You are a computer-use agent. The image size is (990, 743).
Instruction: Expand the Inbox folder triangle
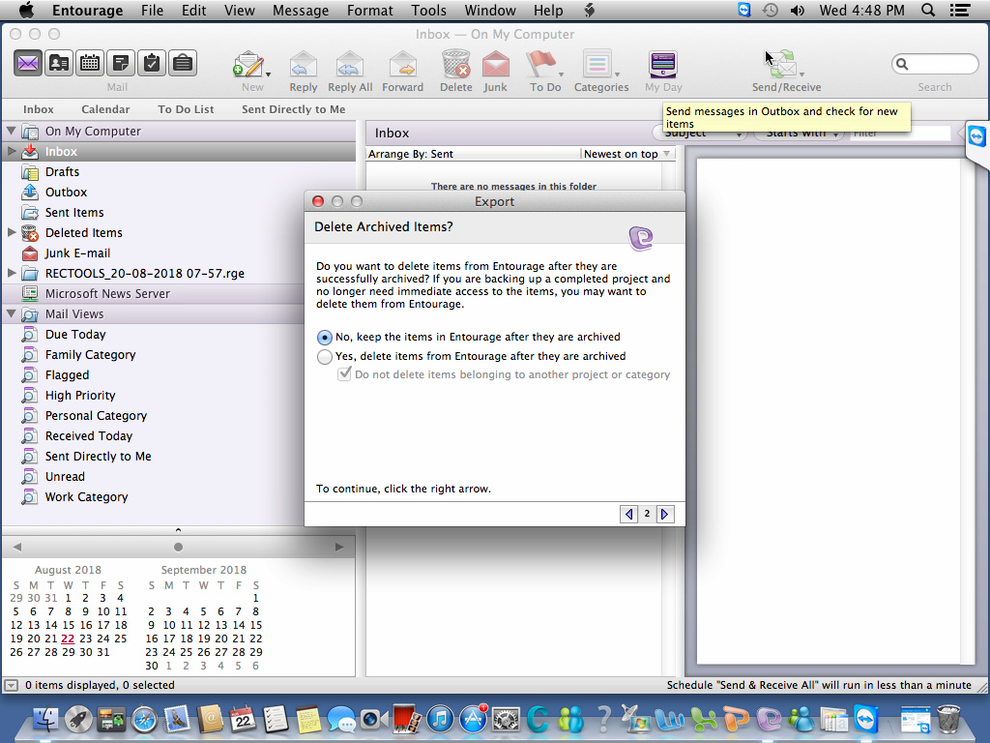click(x=12, y=151)
